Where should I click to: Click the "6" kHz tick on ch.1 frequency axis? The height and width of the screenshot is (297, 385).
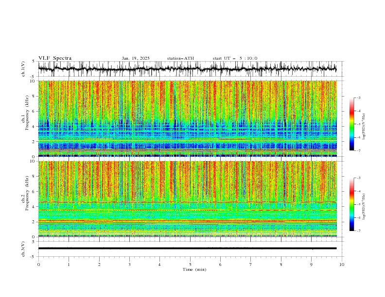point(34,111)
